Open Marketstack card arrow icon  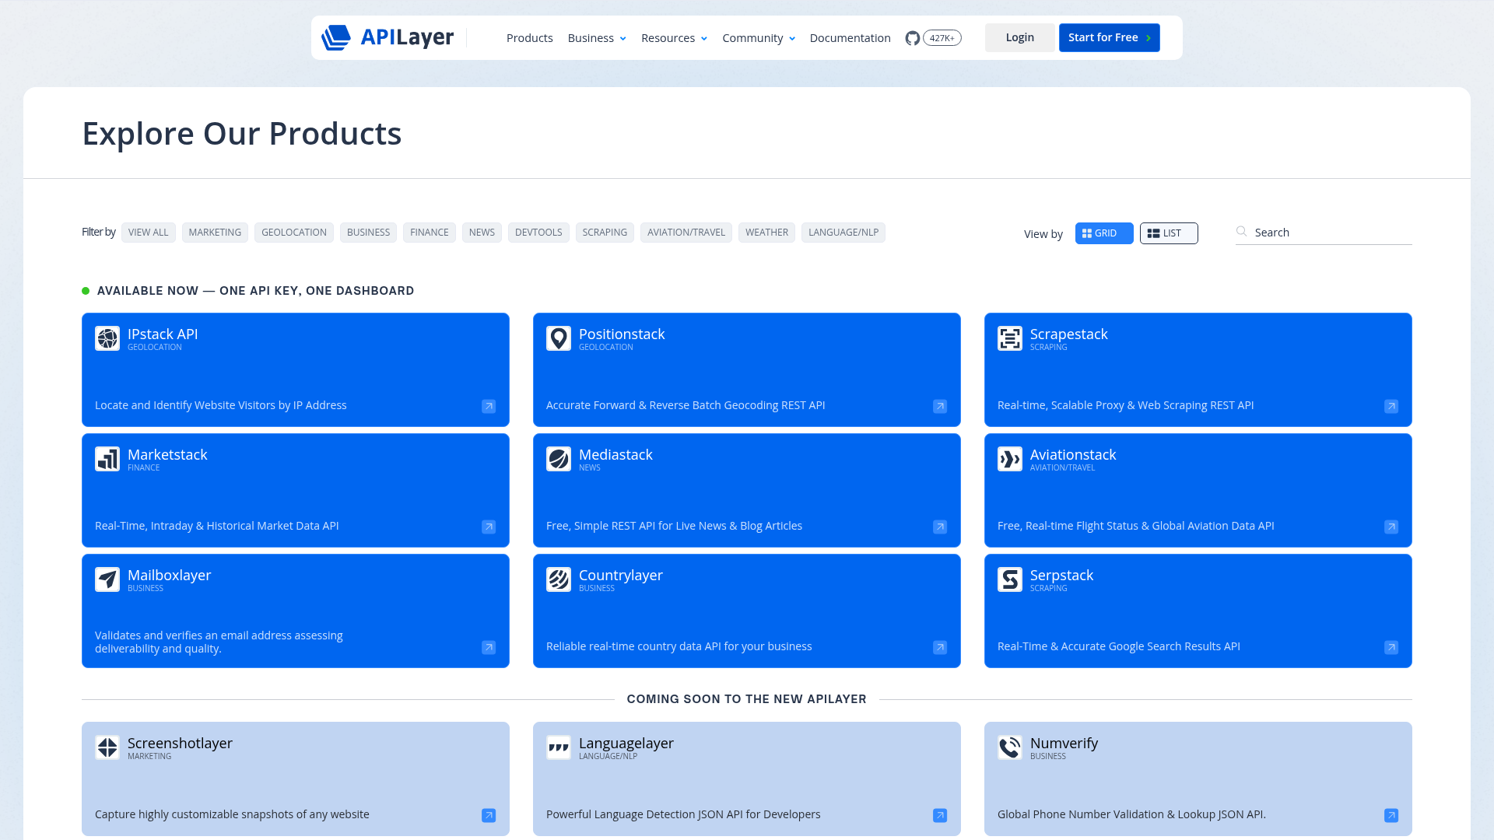(x=489, y=527)
